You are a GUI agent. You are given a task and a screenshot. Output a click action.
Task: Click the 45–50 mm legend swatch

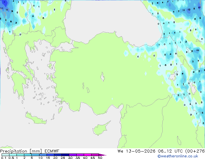(x=95, y=155)
